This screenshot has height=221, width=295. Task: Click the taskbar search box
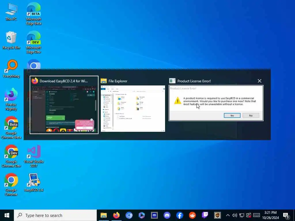[55, 215]
